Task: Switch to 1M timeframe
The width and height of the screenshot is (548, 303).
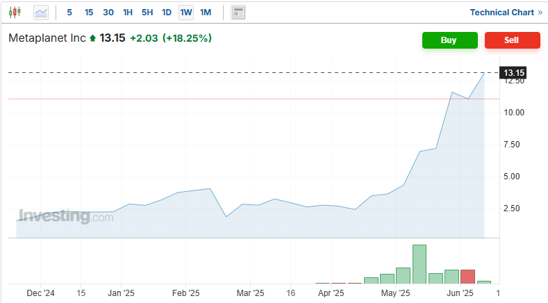Action: tap(206, 13)
